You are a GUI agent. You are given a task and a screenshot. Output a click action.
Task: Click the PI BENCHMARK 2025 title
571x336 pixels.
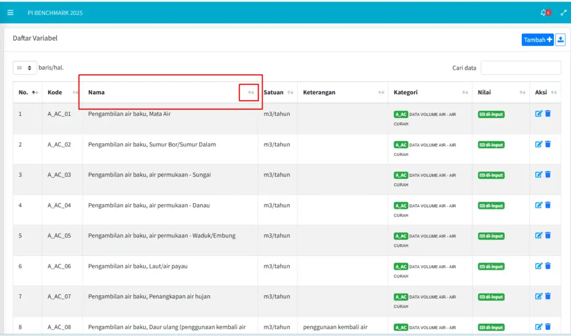click(x=55, y=13)
